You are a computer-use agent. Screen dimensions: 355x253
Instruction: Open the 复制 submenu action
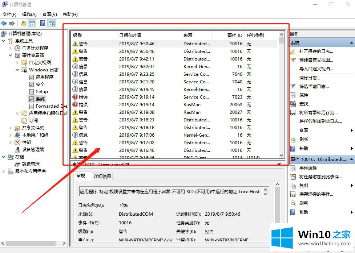(x=304, y=186)
